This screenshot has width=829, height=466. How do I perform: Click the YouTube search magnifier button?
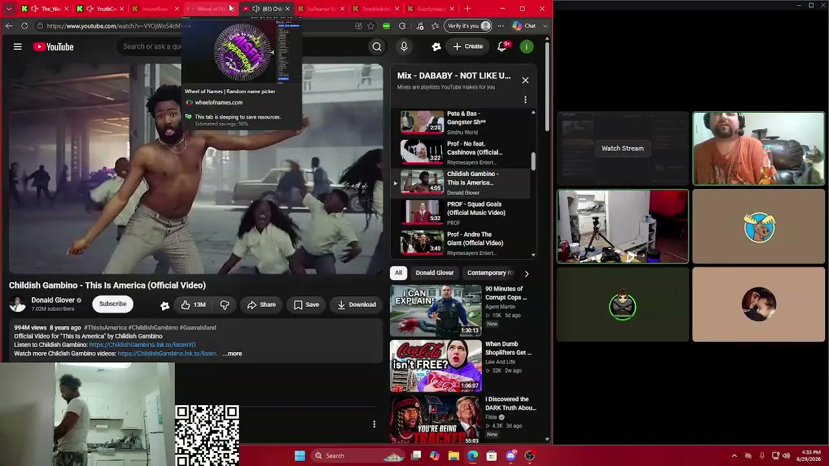click(x=376, y=47)
